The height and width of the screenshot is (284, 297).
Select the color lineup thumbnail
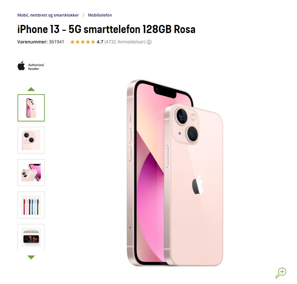(x=31, y=205)
